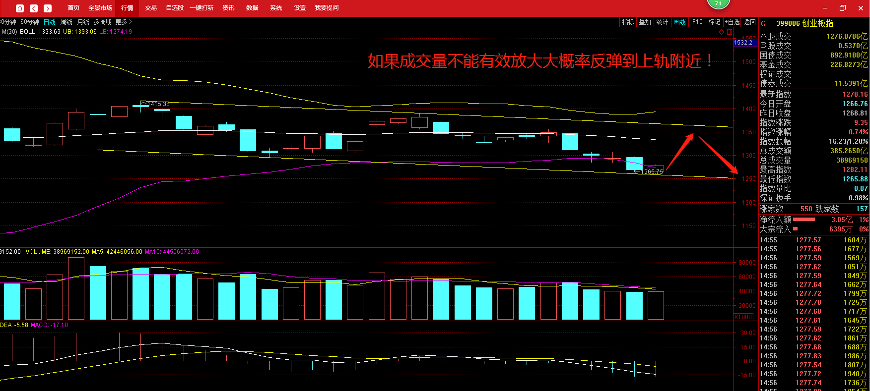The height and width of the screenshot is (391, 870).
Task: Click the 基金成交 row
Action: click(x=814, y=64)
